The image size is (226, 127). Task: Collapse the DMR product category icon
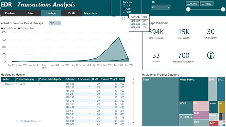17,84
